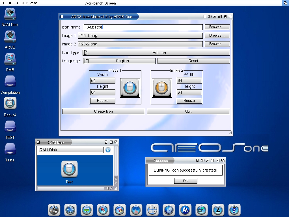Click the Create Icon button
This screenshot has height=217, width=289.
(103, 111)
